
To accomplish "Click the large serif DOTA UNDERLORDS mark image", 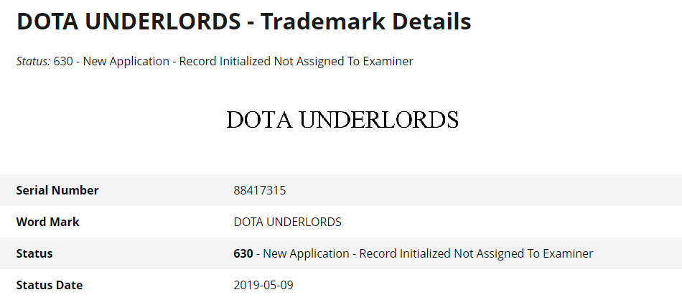I will pyautogui.click(x=342, y=120).
